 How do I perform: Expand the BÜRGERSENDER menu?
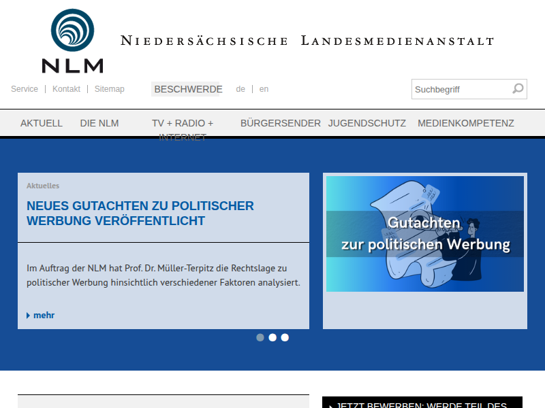tap(281, 123)
